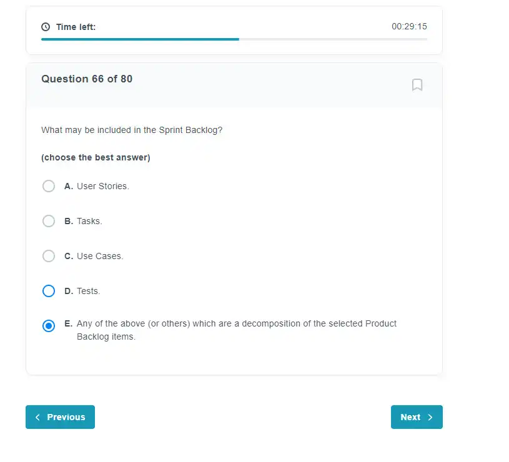Click the 'Tasks.' answer label

pyautogui.click(x=89, y=221)
